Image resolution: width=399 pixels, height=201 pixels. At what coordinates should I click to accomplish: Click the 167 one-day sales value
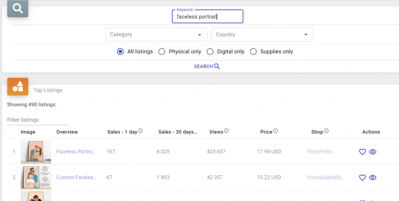111,152
